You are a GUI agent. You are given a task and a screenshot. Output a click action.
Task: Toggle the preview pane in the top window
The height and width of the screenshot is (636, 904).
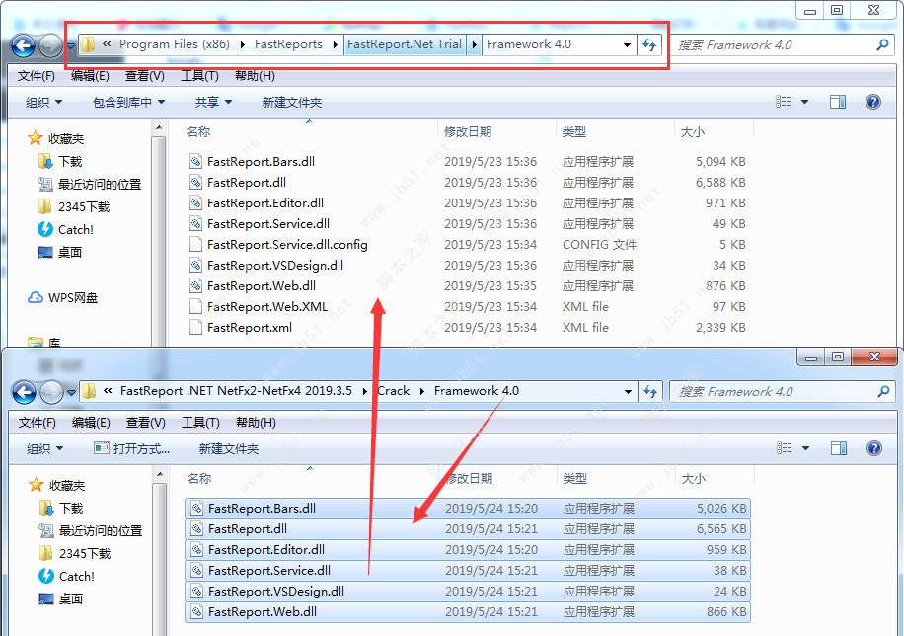(x=838, y=101)
